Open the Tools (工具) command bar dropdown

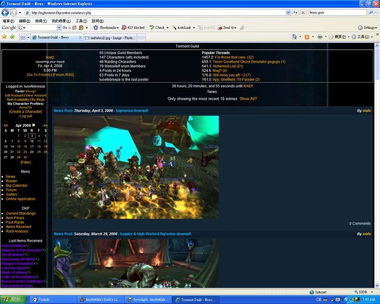tap(362, 37)
